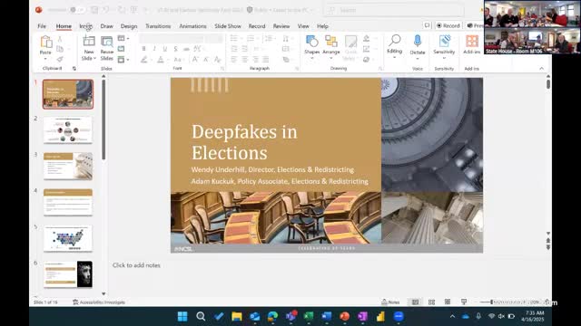The image size is (581, 326).
Task: Click the Shape Fill icon
Action: tap(366, 39)
